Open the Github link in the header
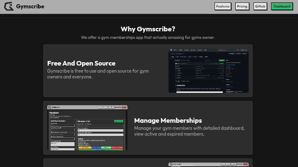This screenshot has height=167, width=298. tap(260, 6)
